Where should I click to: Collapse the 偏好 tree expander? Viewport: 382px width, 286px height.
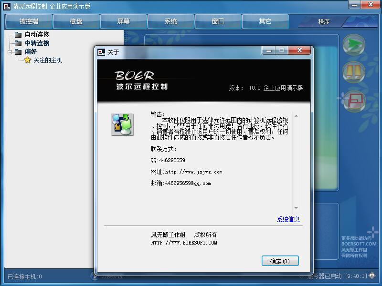pos(10,52)
